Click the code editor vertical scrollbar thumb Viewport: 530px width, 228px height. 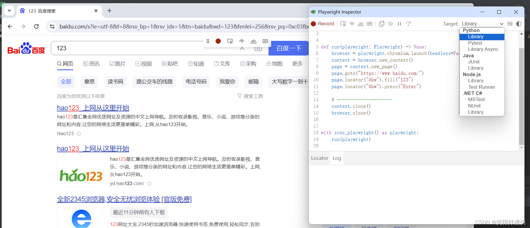521,96
